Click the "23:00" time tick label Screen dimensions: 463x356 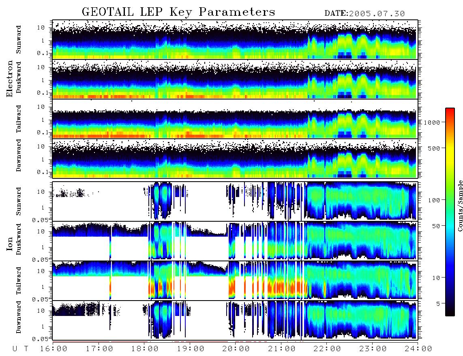pyautogui.click(x=373, y=349)
